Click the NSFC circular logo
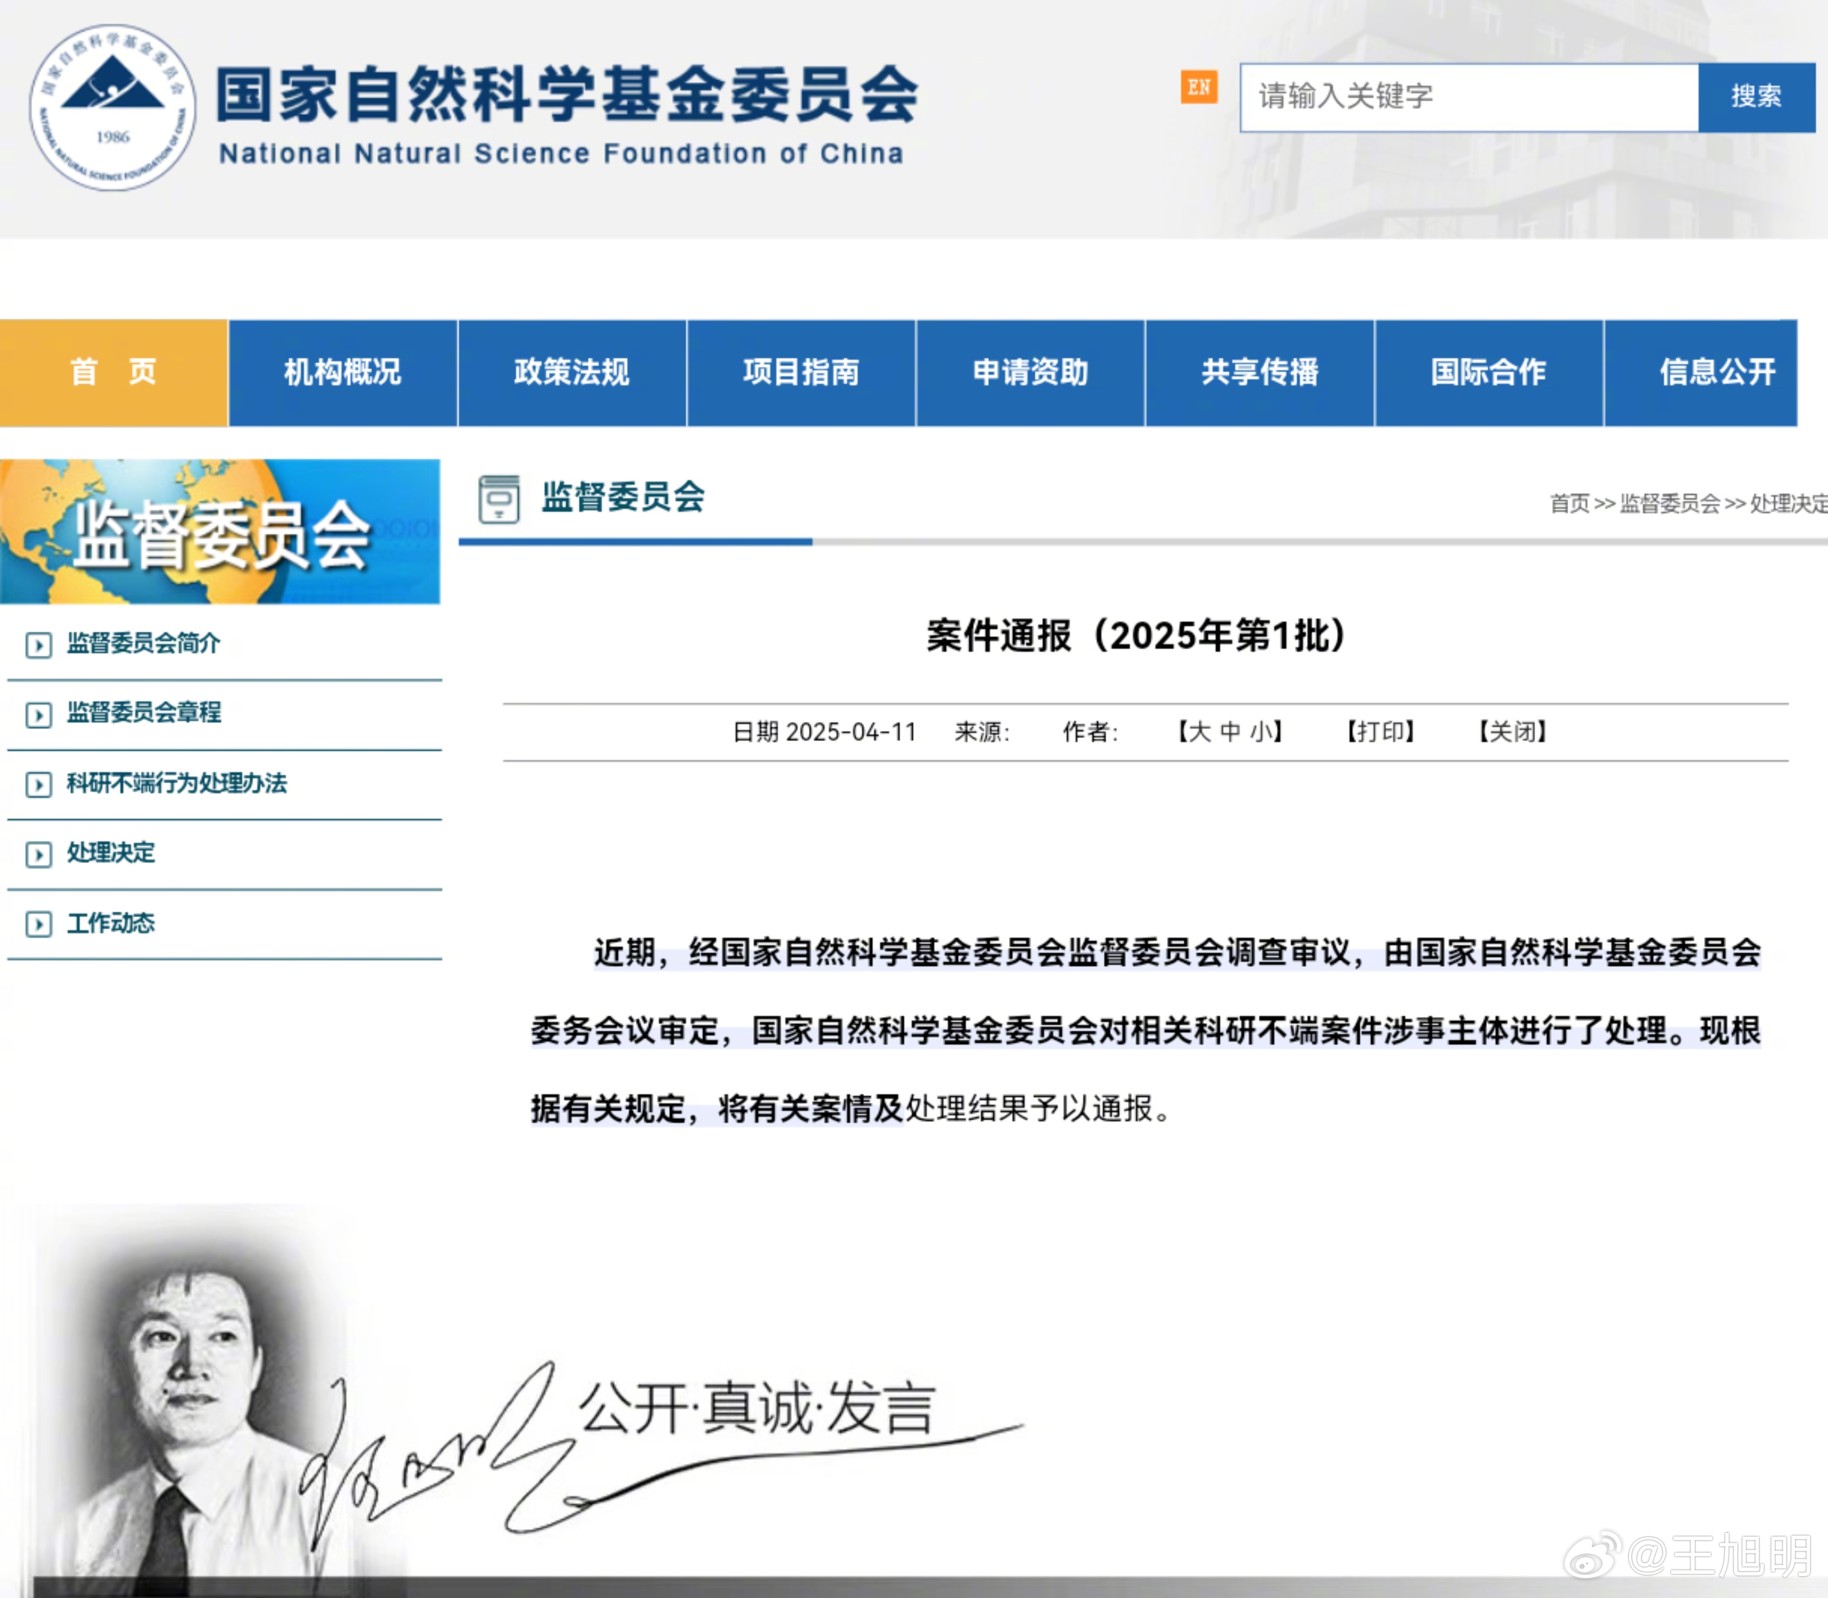1828x1598 pixels. 112,107
